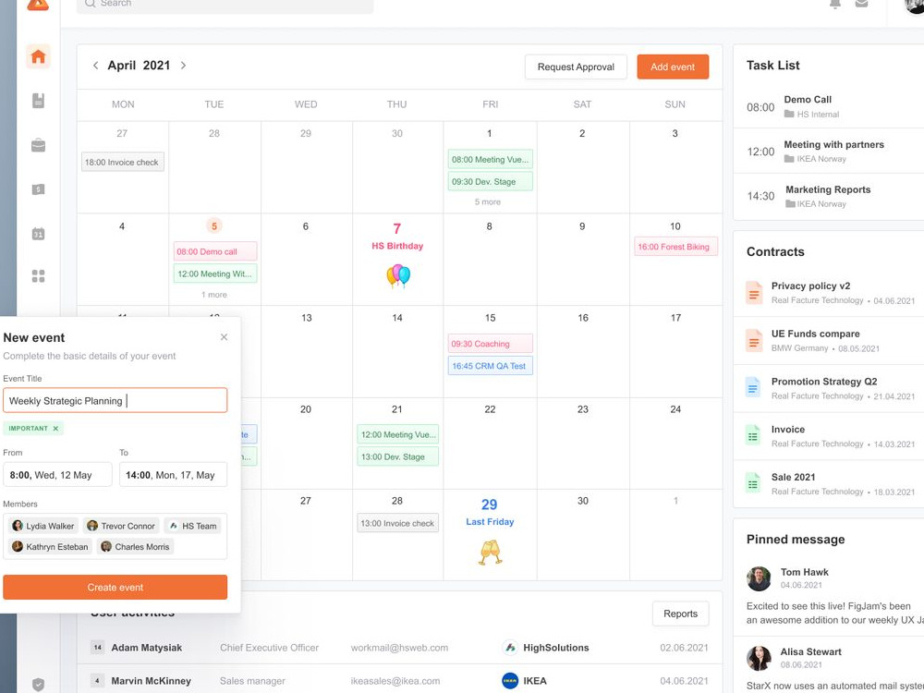Select the Charles Morris member chip
The width and height of the screenshot is (924, 693).
point(135,547)
